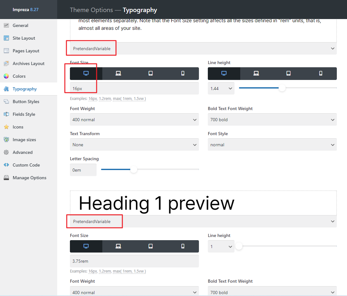Click max(1rem, 1.5vw) example under Heading 1 size
This screenshot has width=347, height=296.
point(129,271)
